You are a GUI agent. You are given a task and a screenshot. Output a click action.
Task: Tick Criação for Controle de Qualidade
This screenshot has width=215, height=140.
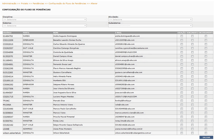tap(182, 52)
